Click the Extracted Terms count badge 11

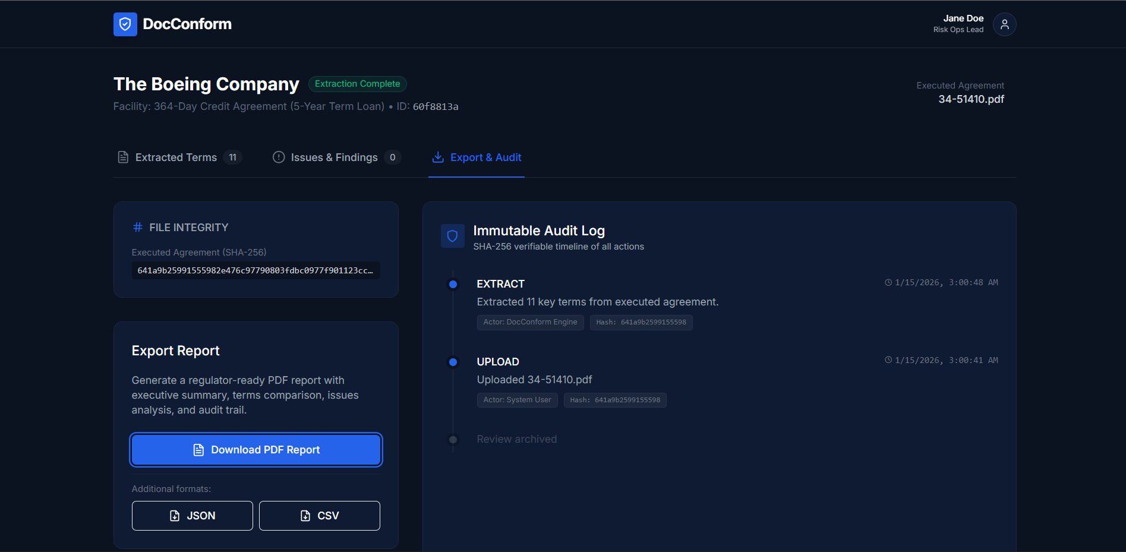[x=233, y=157]
